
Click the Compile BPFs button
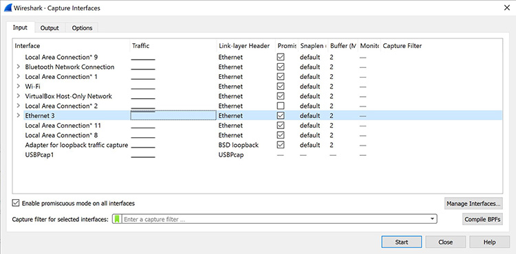[x=482, y=219]
